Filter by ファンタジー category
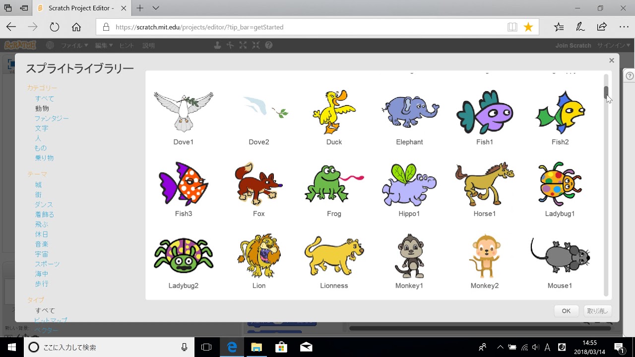 (52, 119)
